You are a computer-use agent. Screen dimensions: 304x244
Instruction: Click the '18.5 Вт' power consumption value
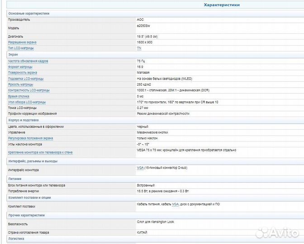(x=142, y=191)
